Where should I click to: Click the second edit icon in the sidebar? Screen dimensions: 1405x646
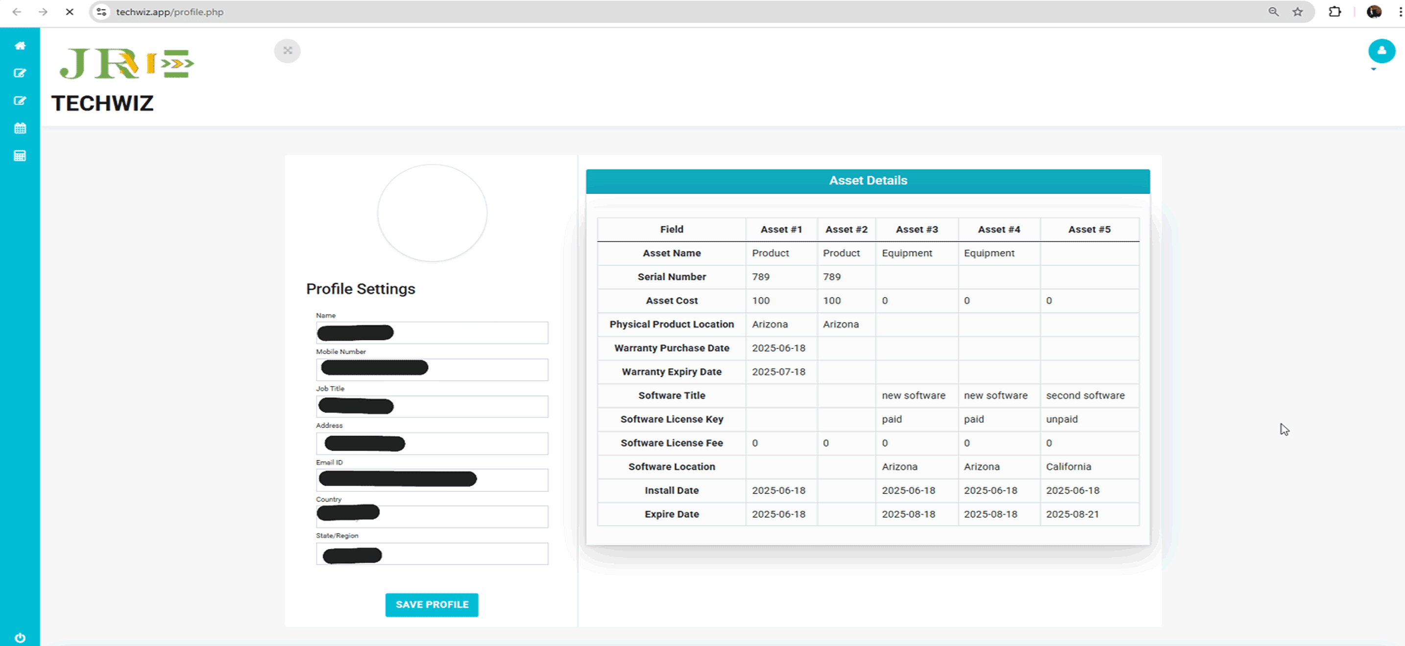(20, 101)
